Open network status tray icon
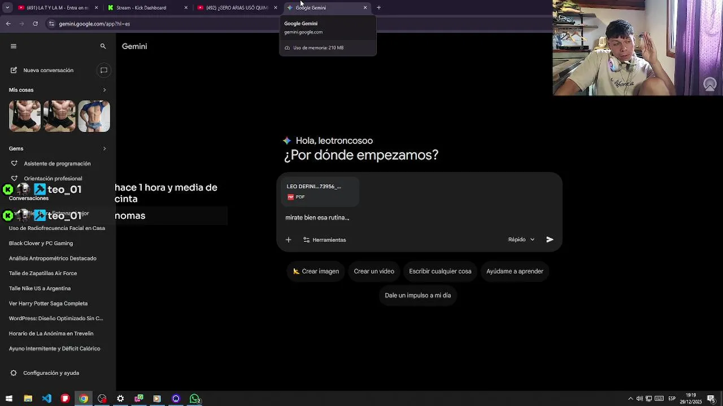 pyautogui.click(x=649, y=399)
